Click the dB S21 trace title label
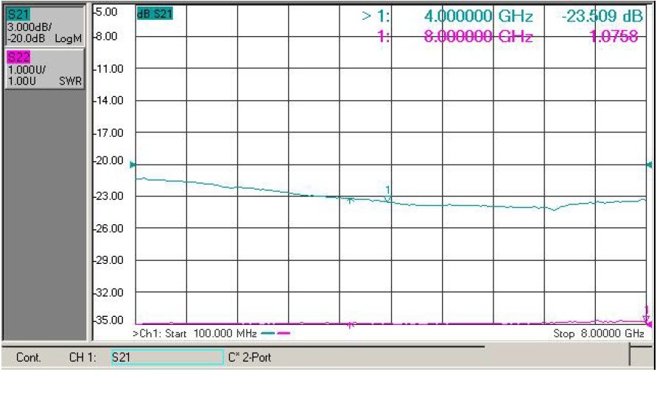This screenshot has height=397, width=657. tap(155, 14)
